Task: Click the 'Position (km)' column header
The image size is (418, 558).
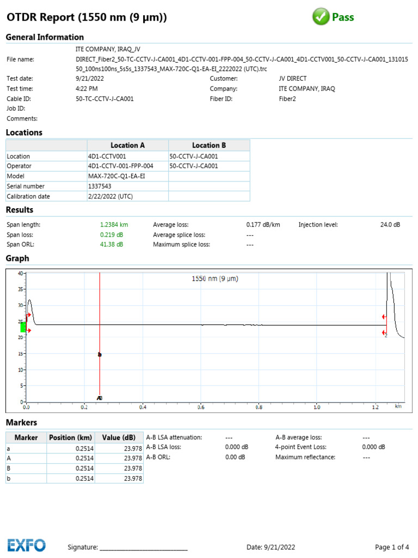Action: pos(70,438)
